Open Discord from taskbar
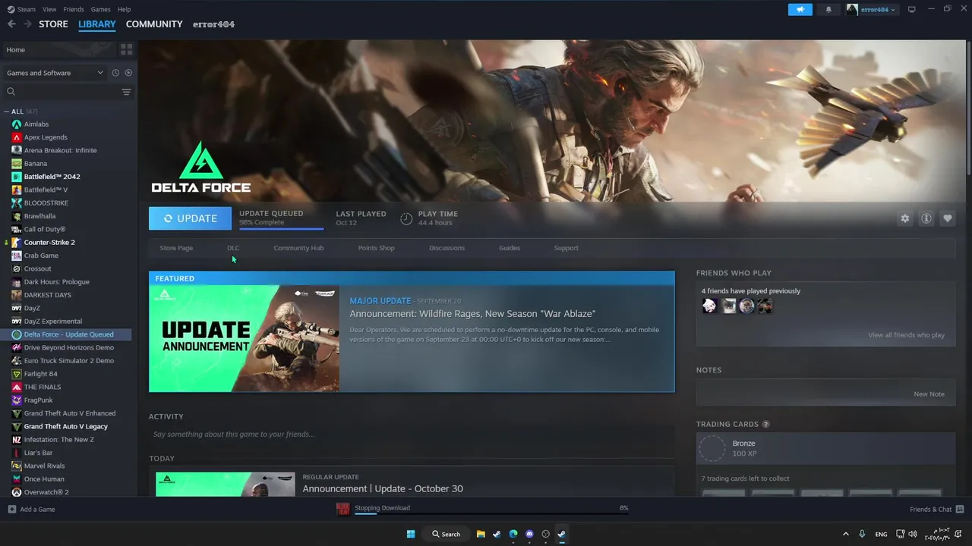The height and width of the screenshot is (546, 972). (529, 534)
